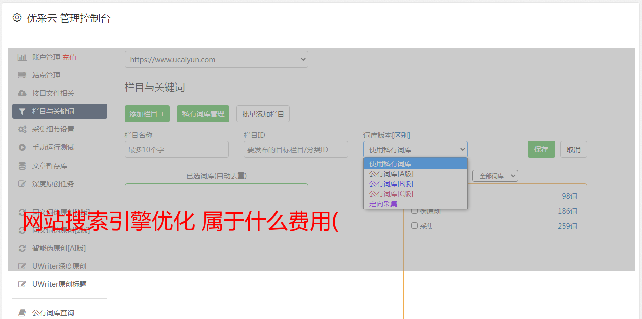Open the 全部词库 filter dropdown
This screenshot has height=319, width=642.
(x=495, y=176)
